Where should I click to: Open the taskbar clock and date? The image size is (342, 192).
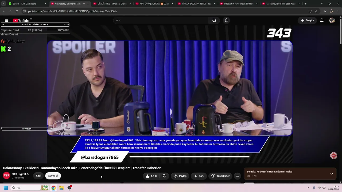(x=334, y=188)
